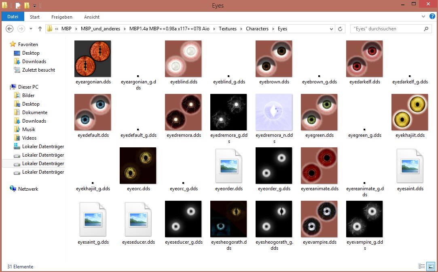Click the Properties icon in title bar
The height and width of the screenshot is (272, 438).
18,6
